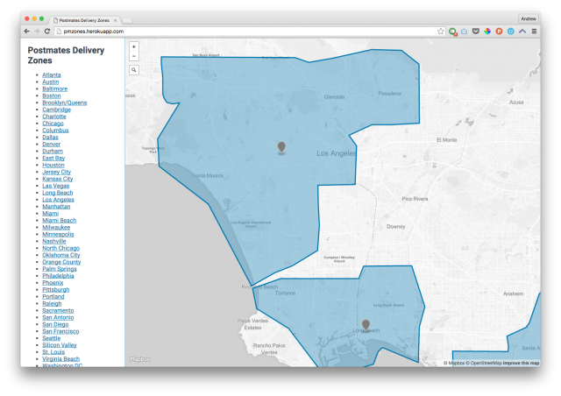Image resolution: width=561 pixels, height=396 pixels.
Task: Click the Andrew profile button
Action: point(529,18)
